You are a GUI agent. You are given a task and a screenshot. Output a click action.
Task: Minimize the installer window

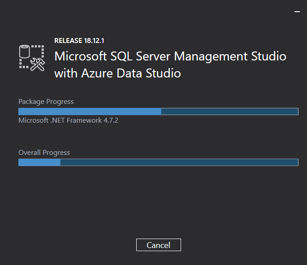tap(297, 12)
